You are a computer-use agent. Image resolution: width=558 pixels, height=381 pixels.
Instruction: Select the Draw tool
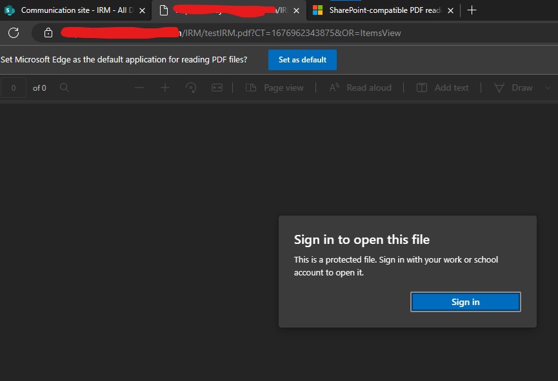(513, 88)
